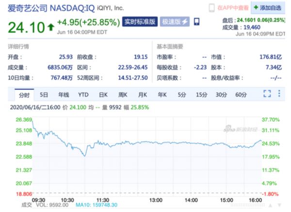Switch to 极速版 fast mode
Viewport: 291px width, 212px height.
[174, 22]
